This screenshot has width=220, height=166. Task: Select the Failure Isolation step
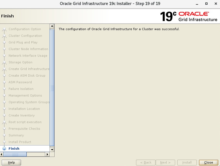click(x=21, y=89)
